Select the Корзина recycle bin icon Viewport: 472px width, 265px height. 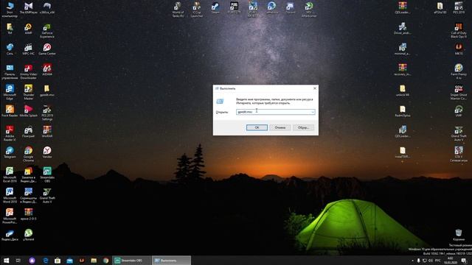[459, 235]
